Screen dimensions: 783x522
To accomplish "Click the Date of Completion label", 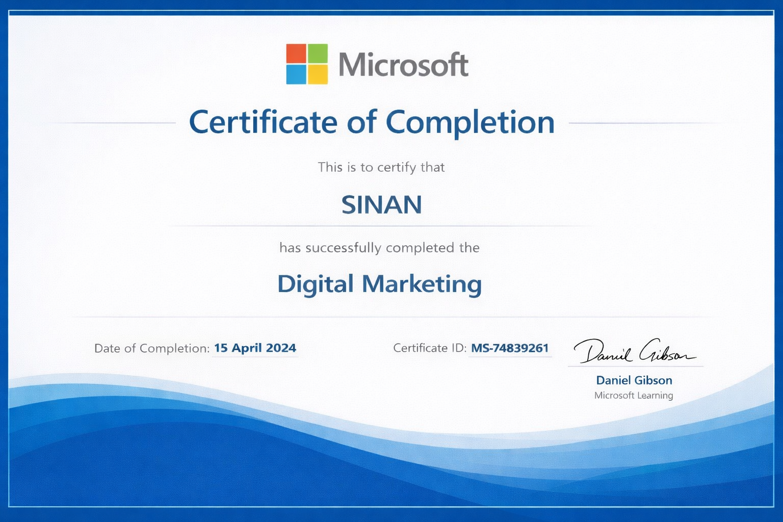I will (152, 349).
